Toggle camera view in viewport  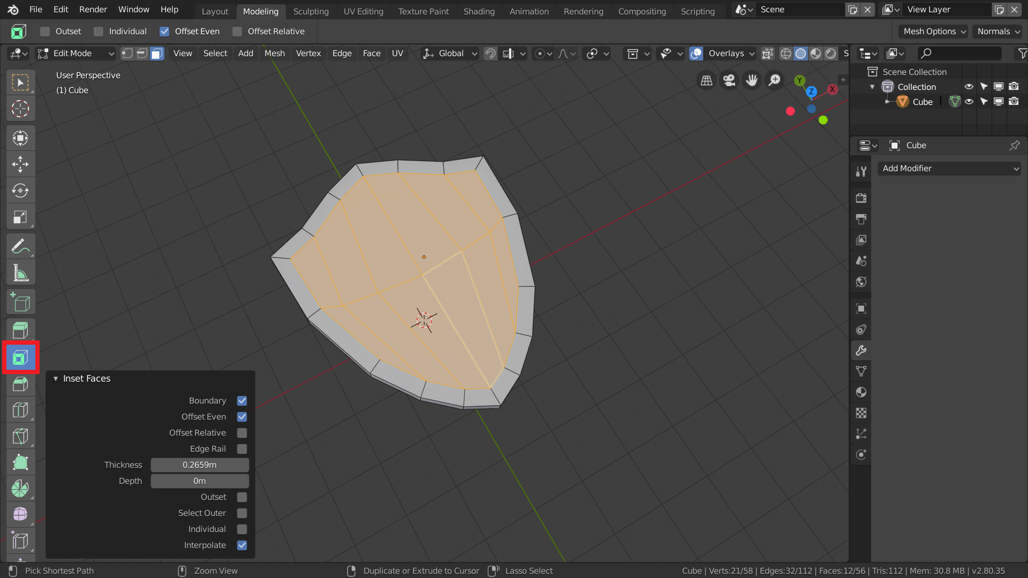click(729, 80)
